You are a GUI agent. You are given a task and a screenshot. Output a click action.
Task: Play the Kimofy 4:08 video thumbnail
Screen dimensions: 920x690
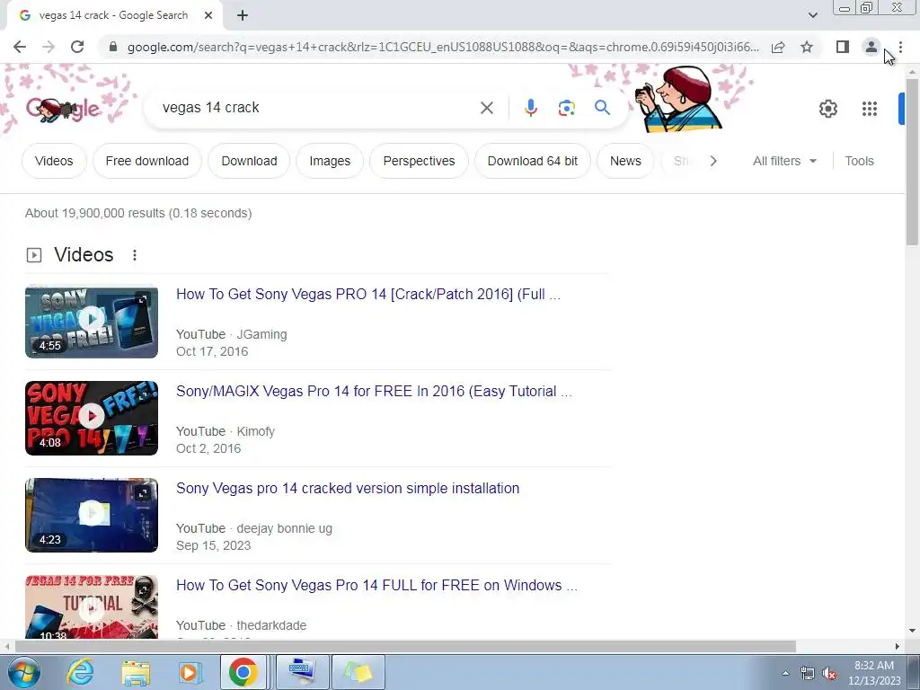(x=92, y=418)
